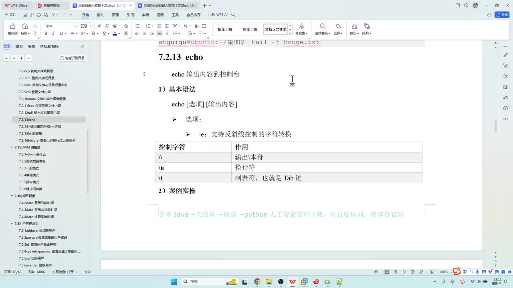The image size is (513, 288).
Task: Open the 180% zoom level dropdown
Action: (445, 272)
